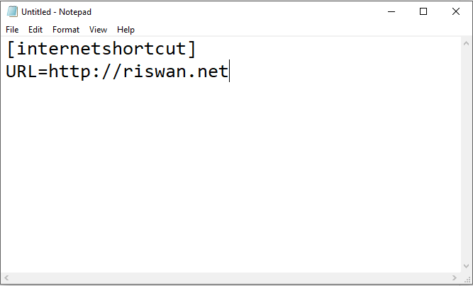Screen dimensions: 473x286
Task: Click the Notepad icon in title bar
Action: coord(12,11)
